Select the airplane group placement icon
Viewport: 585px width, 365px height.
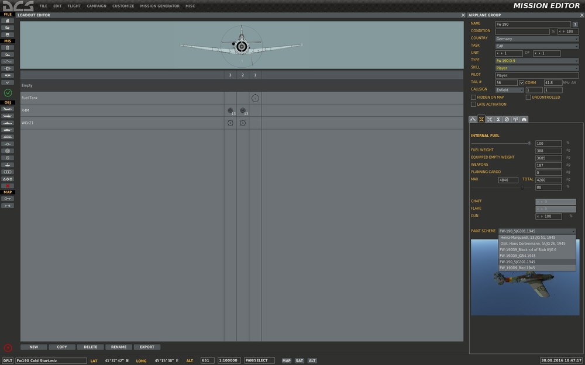pyautogui.click(x=8, y=109)
